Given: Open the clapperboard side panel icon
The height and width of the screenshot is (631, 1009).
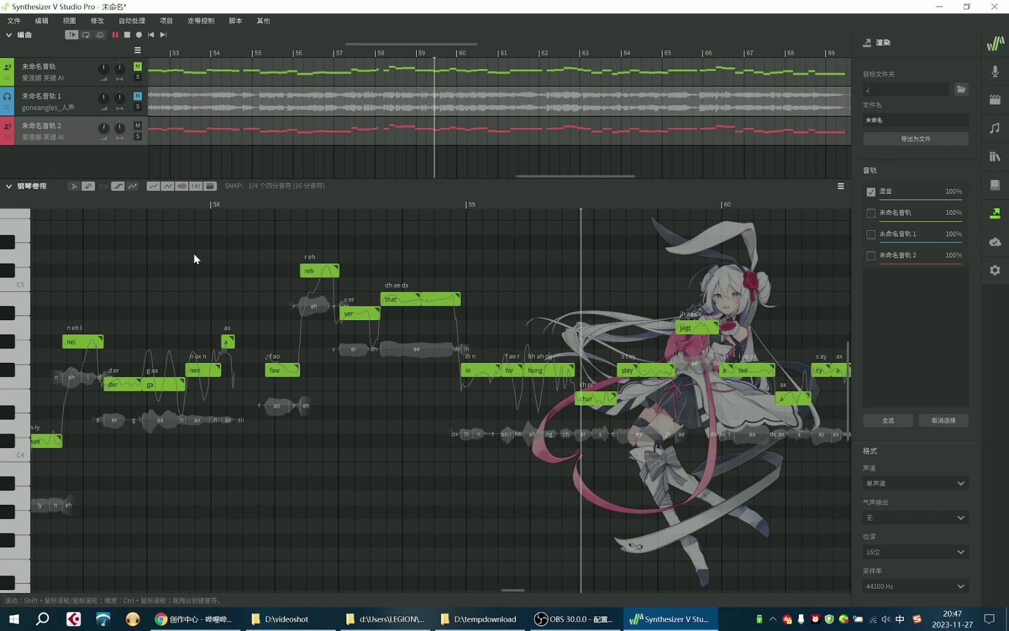Looking at the screenshot, I should pos(995,100).
